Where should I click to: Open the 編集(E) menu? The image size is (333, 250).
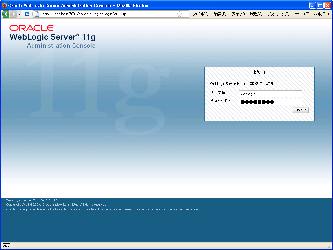[220, 14]
